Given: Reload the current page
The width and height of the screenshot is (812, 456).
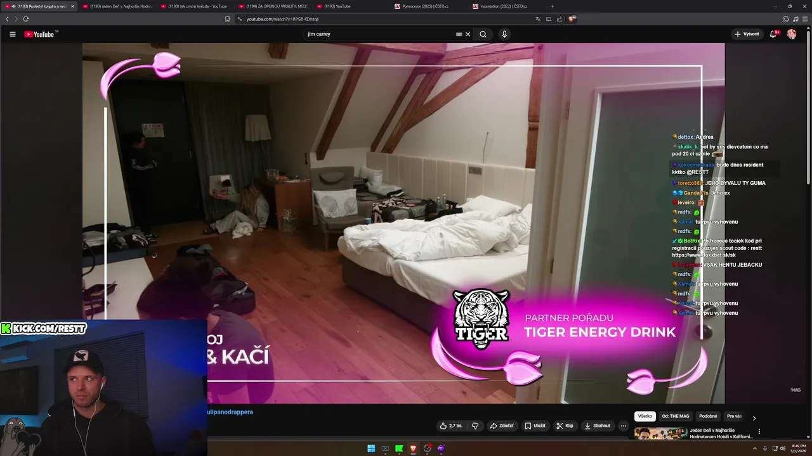Looking at the screenshot, I should tap(26, 19).
